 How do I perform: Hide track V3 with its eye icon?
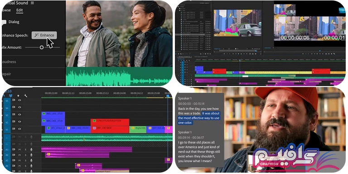(19, 114)
